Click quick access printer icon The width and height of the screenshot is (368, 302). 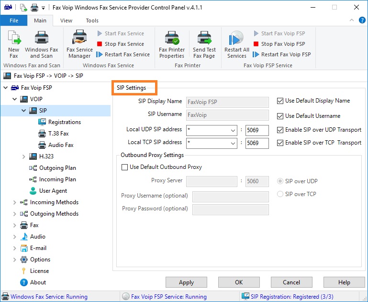pos(34,8)
